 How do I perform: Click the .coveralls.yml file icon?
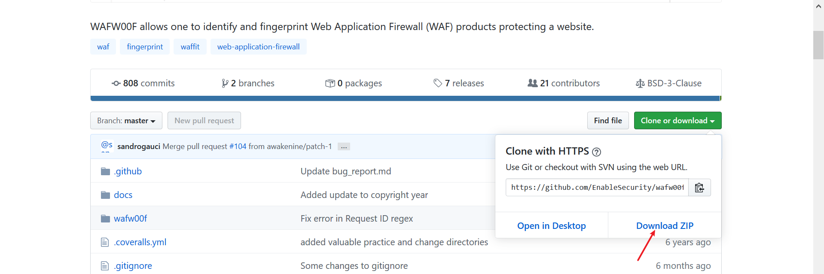pyautogui.click(x=105, y=242)
